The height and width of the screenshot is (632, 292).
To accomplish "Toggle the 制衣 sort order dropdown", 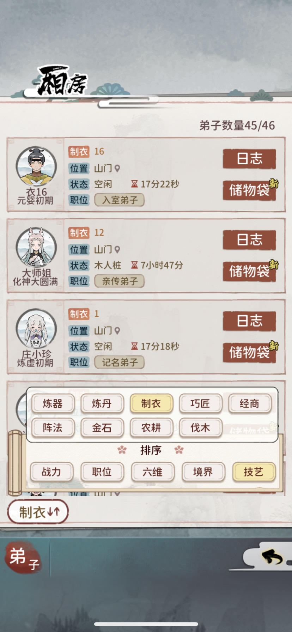I will coord(38,512).
